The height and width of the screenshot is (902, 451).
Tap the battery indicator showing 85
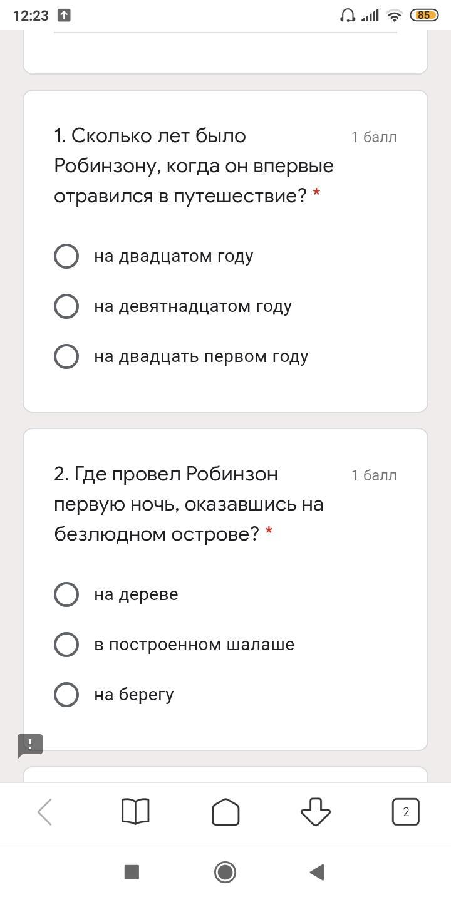point(424,16)
